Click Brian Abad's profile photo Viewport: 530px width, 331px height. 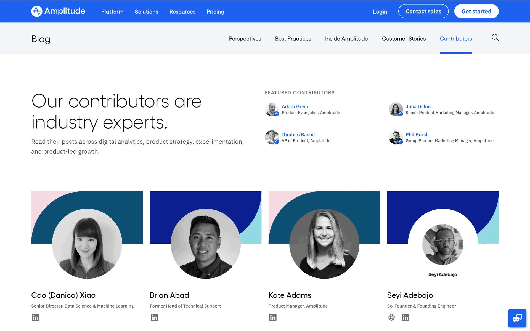click(x=206, y=244)
